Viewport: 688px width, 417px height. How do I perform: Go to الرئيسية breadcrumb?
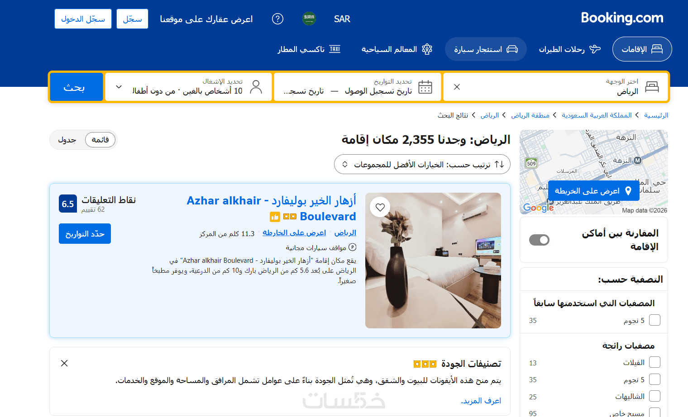656,115
